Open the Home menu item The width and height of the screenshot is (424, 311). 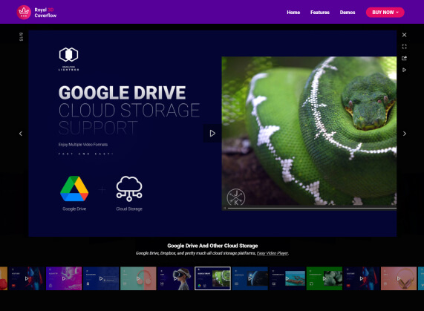coord(293,13)
